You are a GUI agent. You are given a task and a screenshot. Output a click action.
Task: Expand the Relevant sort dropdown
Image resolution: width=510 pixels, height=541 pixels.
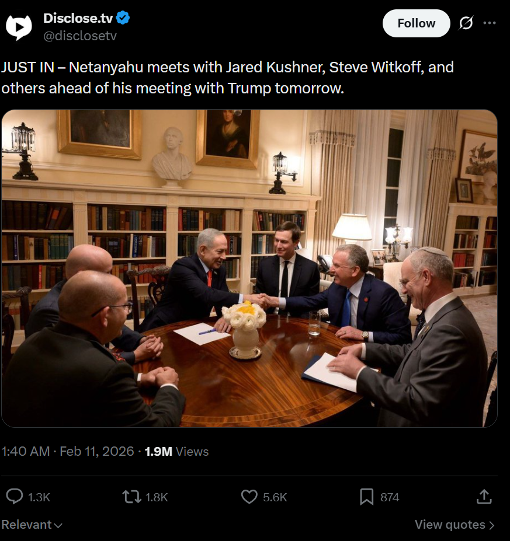point(32,525)
